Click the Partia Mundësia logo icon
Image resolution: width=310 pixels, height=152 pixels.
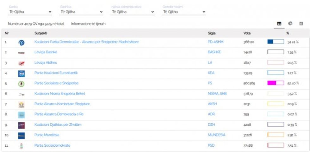point(22,136)
